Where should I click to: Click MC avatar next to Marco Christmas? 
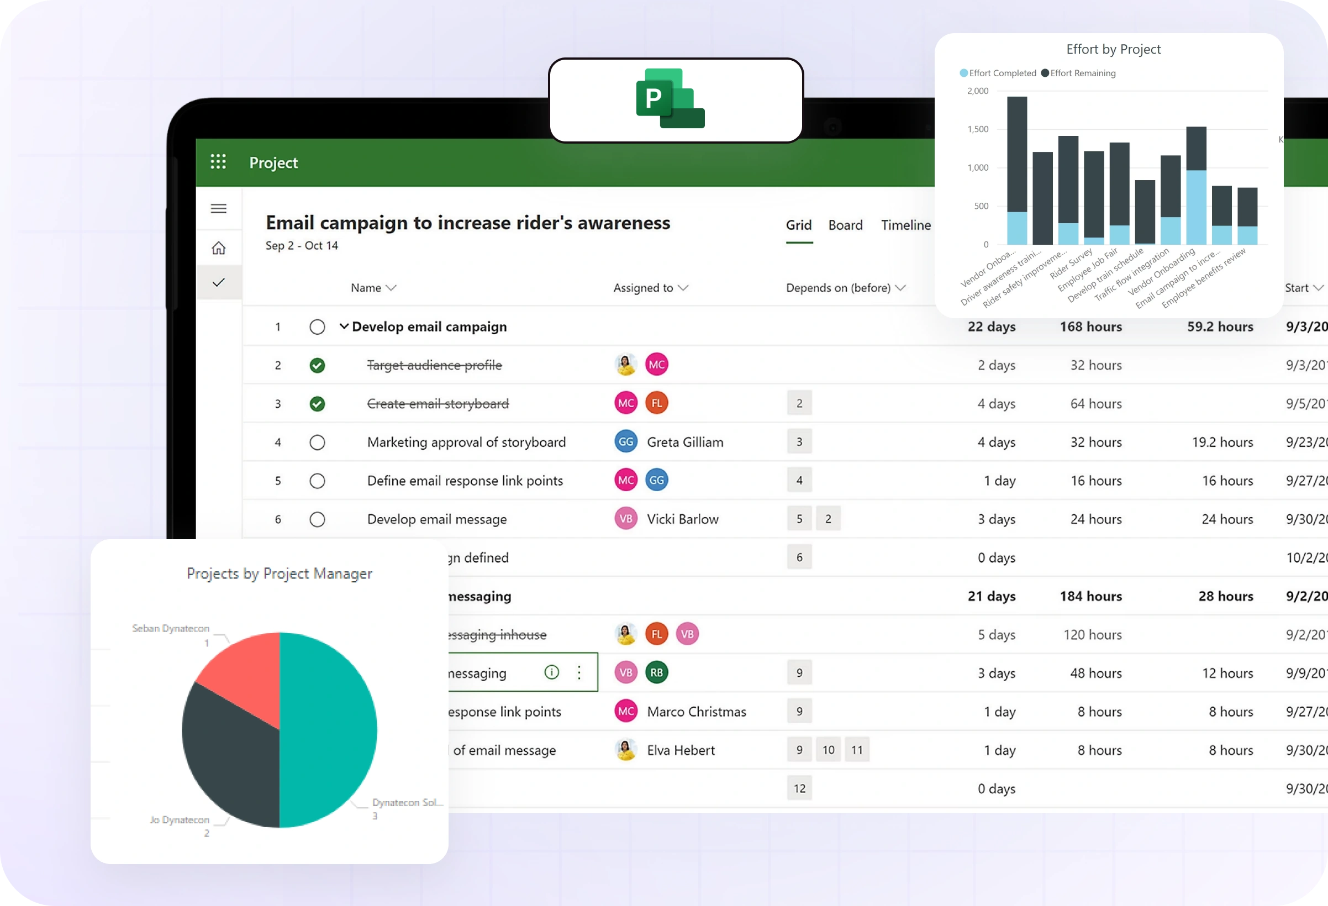[x=626, y=711]
